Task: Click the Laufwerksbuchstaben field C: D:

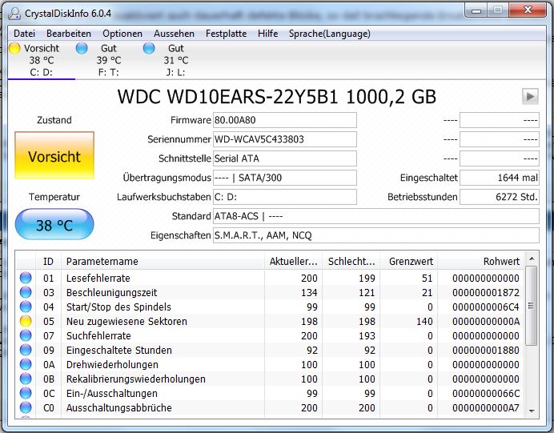Action: pyautogui.click(x=285, y=197)
